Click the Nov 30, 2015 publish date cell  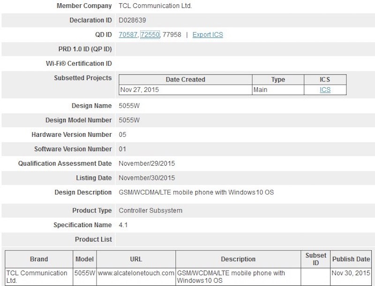point(351,272)
